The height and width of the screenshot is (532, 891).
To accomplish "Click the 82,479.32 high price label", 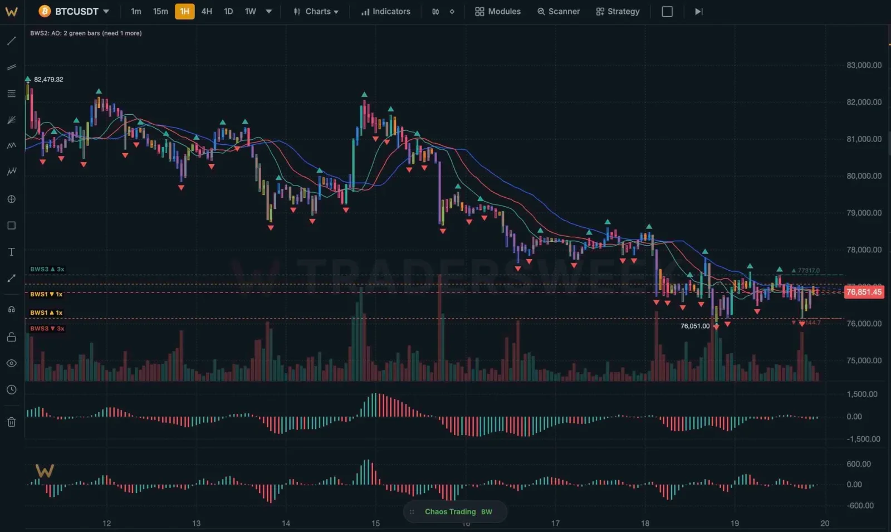I will click(x=48, y=80).
